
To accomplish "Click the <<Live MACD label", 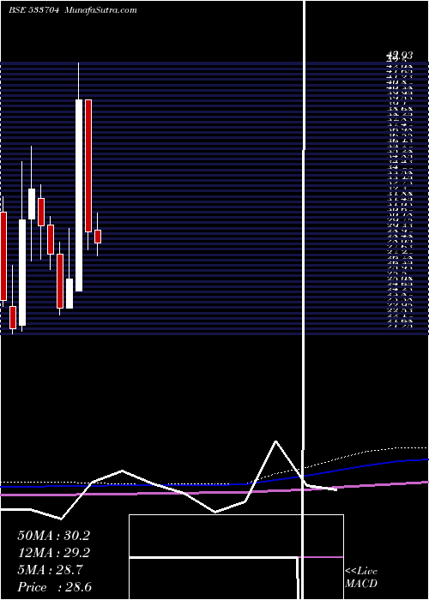I will (361, 578).
